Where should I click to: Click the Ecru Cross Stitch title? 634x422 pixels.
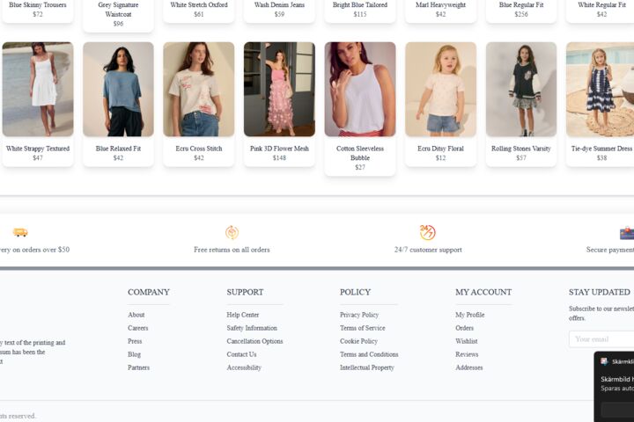(x=198, y=149)
